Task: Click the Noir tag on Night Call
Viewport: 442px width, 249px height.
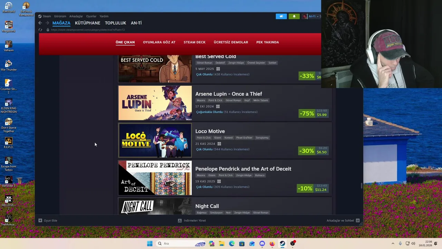Action: (228, 213)
